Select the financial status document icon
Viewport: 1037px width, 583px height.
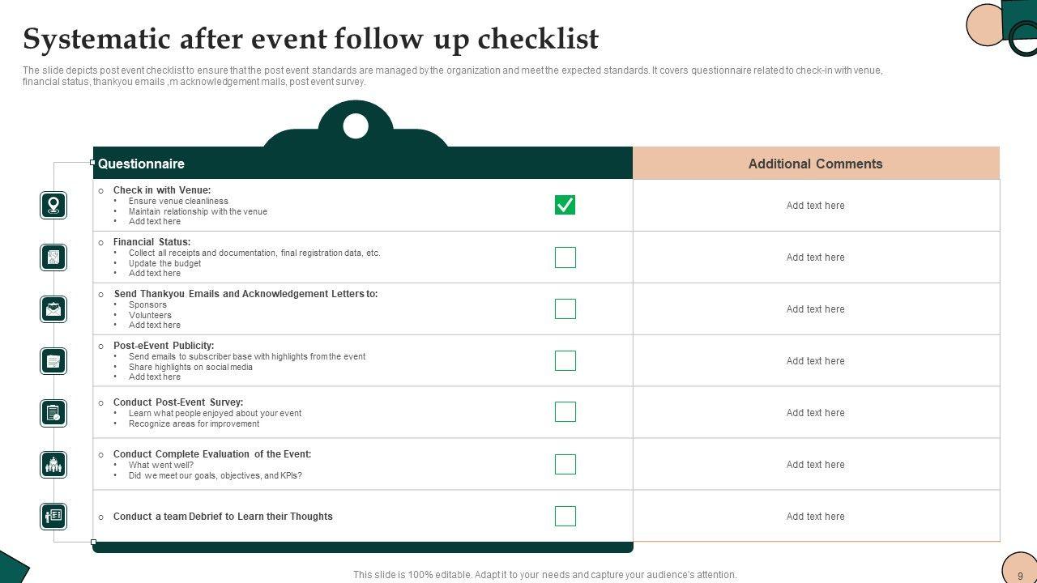coord(53,257)
